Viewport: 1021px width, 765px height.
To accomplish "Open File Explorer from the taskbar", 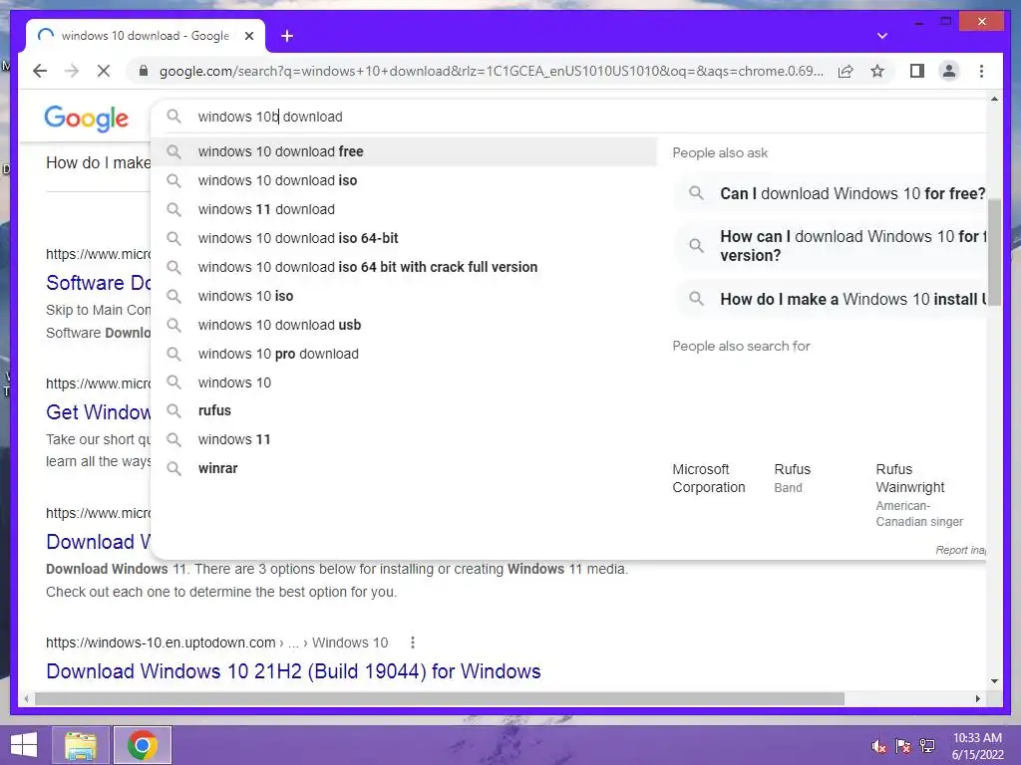I will click(81, 745).
